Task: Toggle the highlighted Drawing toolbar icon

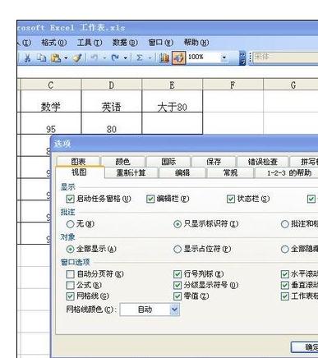Action: pos(178,57)
